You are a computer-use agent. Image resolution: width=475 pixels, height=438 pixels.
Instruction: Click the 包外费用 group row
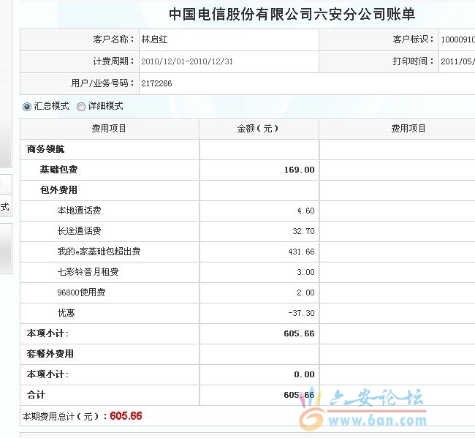click(58, 190)
